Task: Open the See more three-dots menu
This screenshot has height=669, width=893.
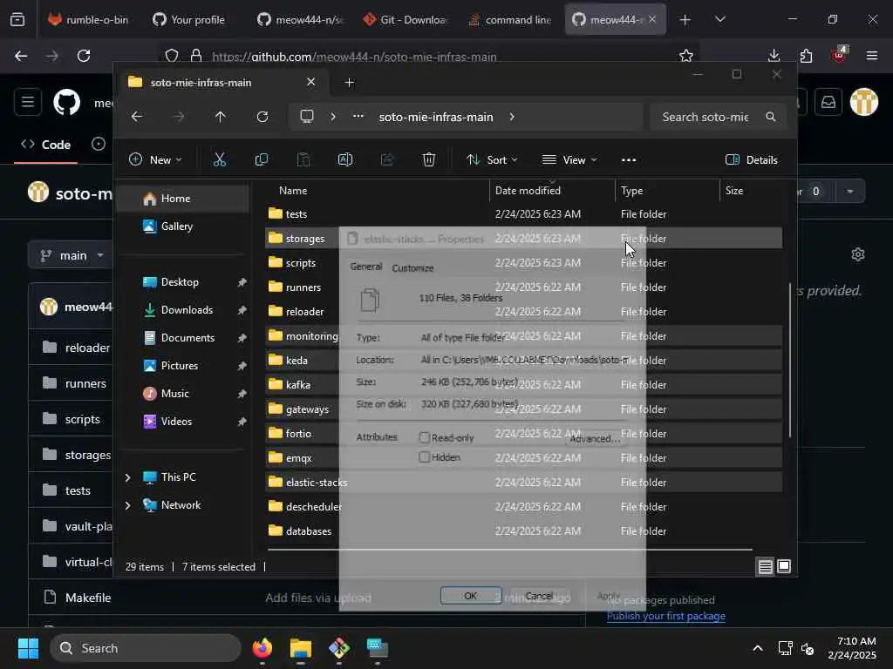Action: (x=629, y=160)
